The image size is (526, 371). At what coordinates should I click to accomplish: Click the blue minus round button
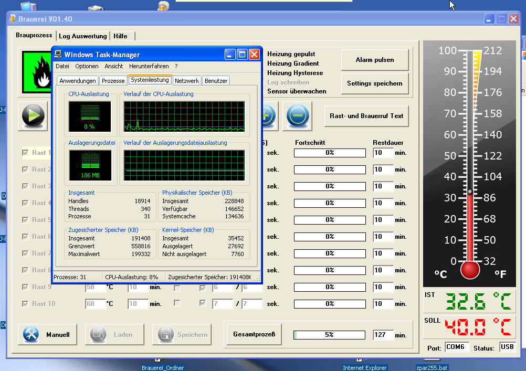tap(297, 115)
